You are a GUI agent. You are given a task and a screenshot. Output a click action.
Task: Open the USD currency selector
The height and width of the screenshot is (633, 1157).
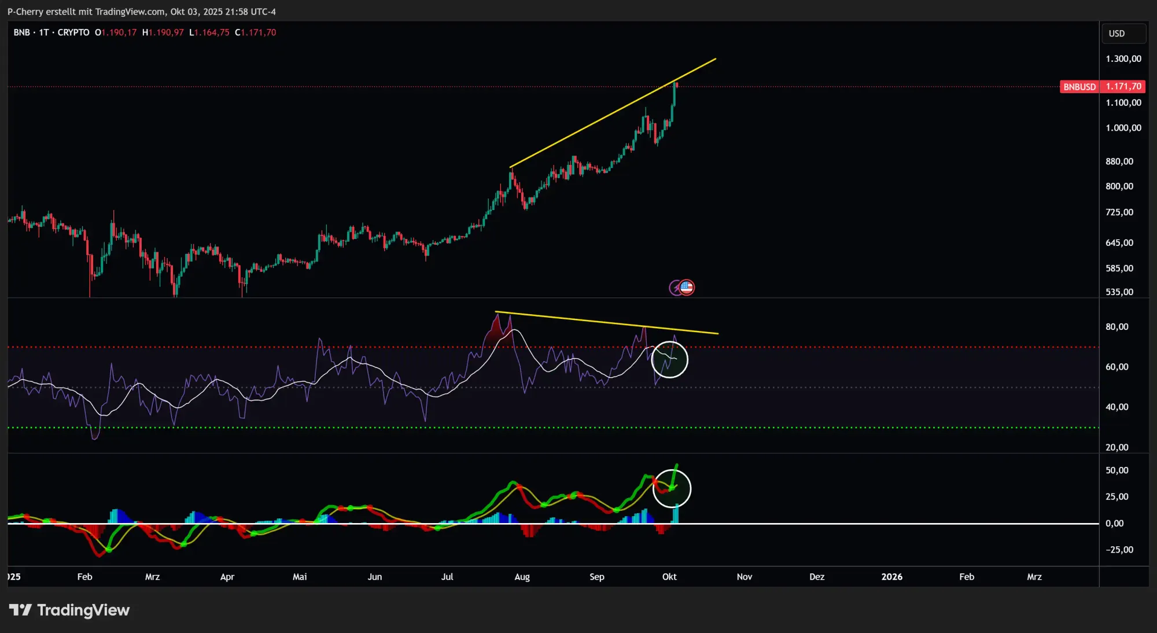click(1122, 34)
